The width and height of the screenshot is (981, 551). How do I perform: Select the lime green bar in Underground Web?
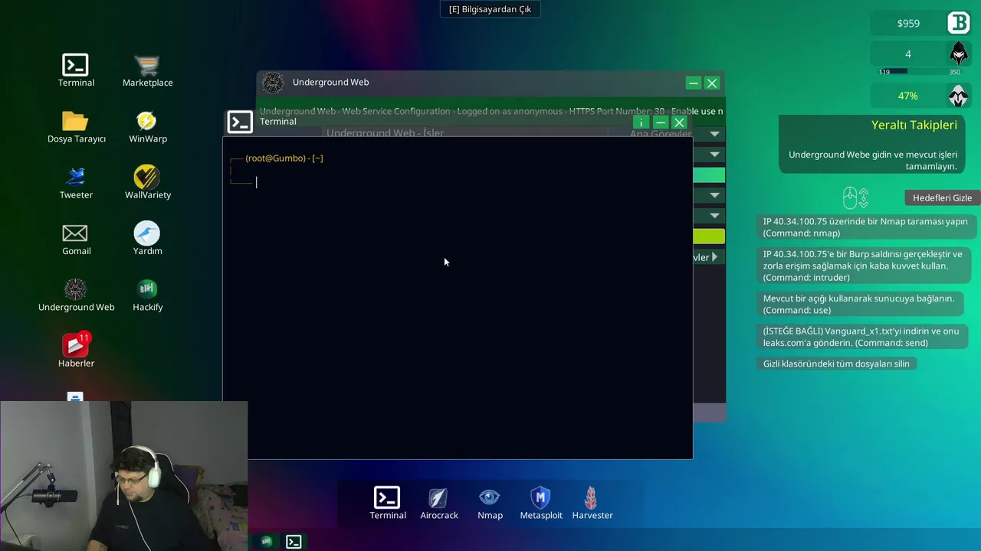pos(709,237)
